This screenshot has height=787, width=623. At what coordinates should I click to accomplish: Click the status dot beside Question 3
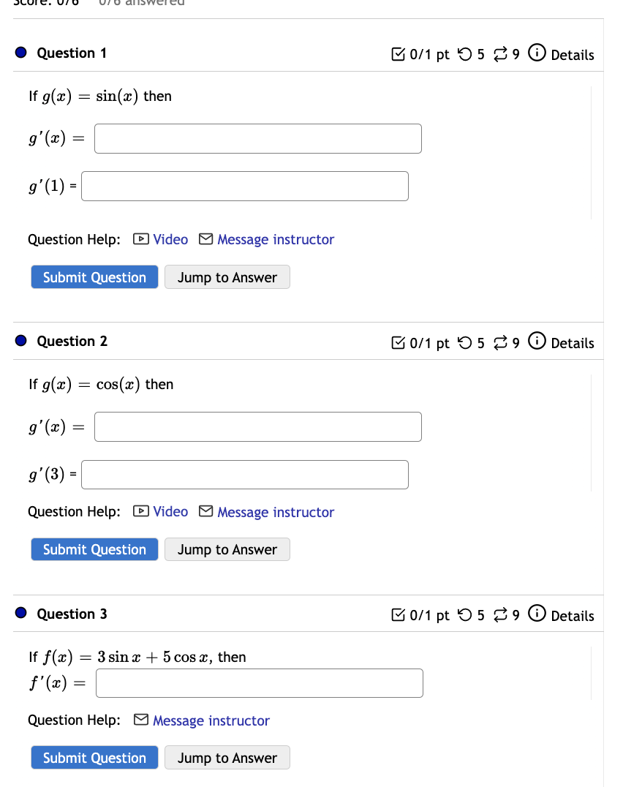pos(20,612)
